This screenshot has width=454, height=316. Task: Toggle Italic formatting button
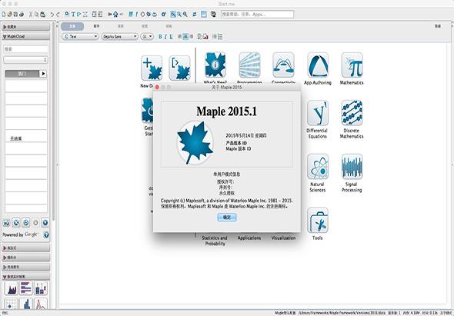(165, 37)
